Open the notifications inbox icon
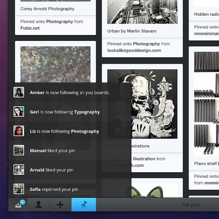 tap(18, 205)
